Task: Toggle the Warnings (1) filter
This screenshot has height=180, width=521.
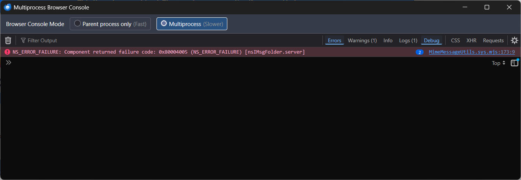Action: coord(362,40)
